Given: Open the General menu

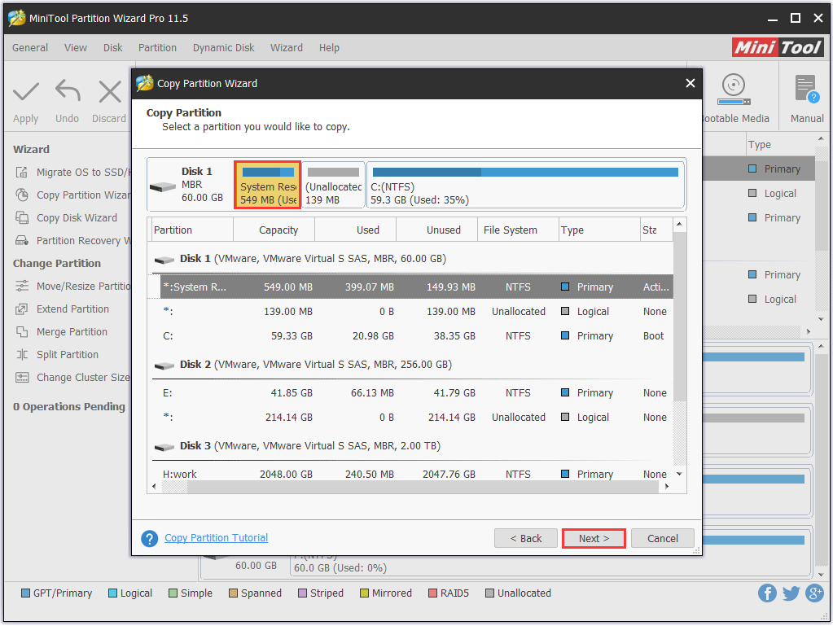Looking at the screenshot, I should tap(30, 48).
